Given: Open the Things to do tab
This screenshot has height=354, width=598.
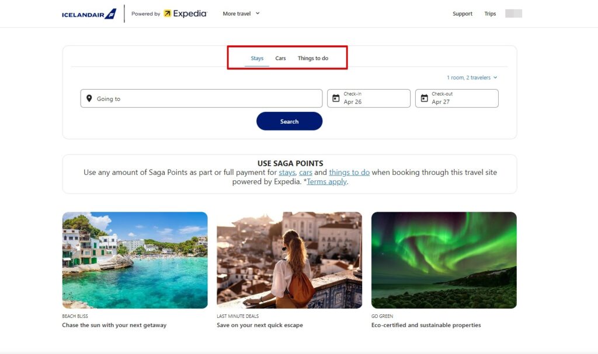Looking at the screenshot, I should tap(313, 58).
